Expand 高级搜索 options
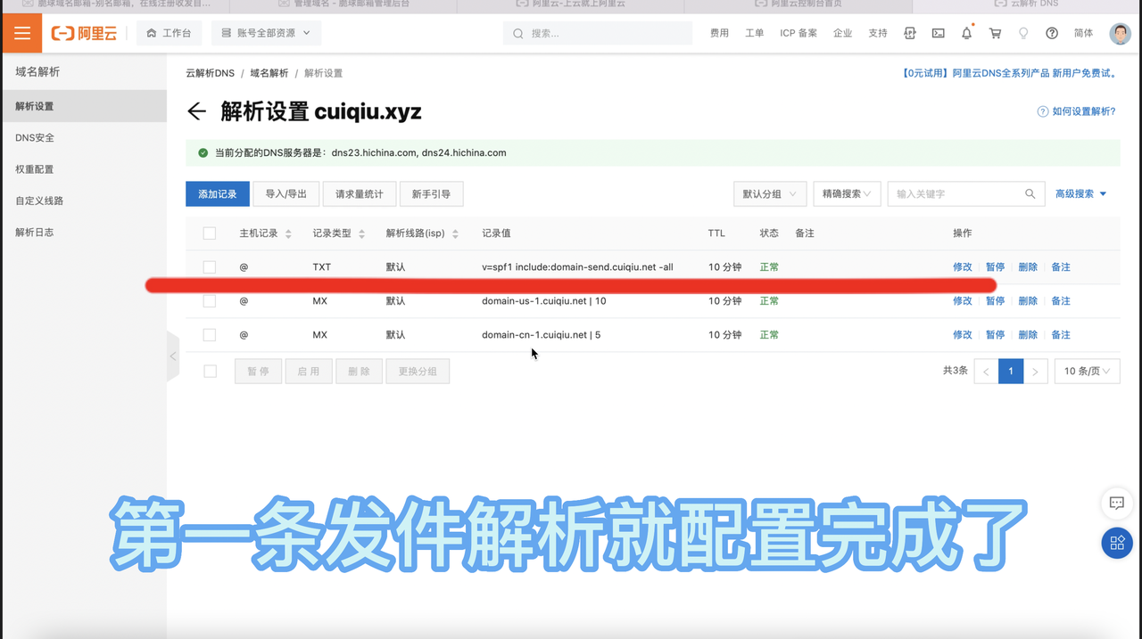The image size is (1142, 639). point(1081,193)
